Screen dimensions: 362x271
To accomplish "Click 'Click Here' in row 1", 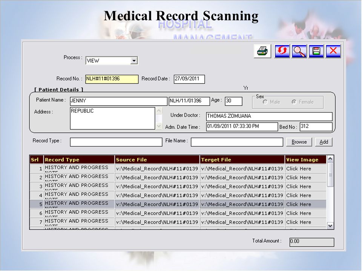I will (299, 169).
